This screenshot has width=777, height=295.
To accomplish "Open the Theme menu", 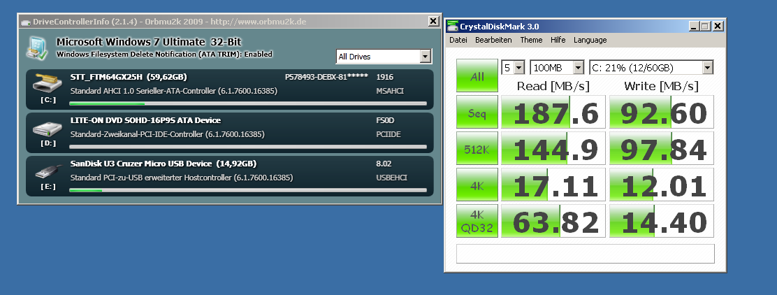I will click(x=531, y=40).
